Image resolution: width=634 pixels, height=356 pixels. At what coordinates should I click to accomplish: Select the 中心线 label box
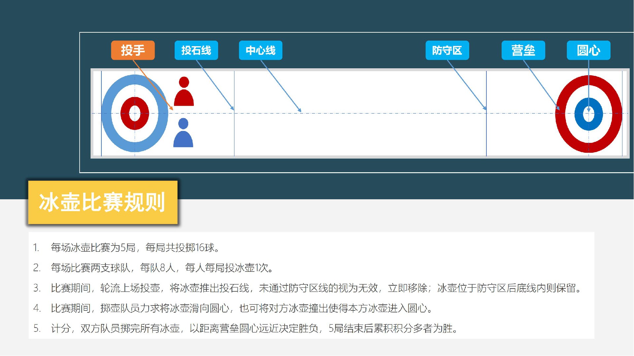[x=261, y=50]
